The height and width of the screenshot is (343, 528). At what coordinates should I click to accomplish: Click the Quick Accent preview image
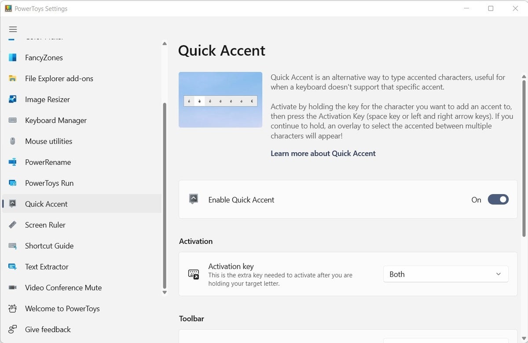[220, 100]
